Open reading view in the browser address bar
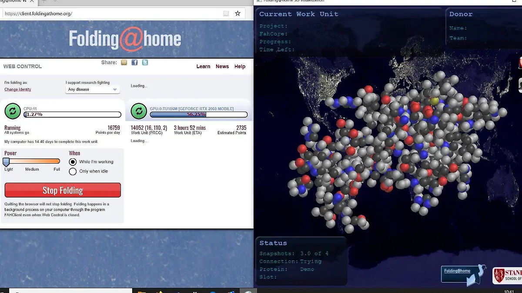 tap(226, 13)
